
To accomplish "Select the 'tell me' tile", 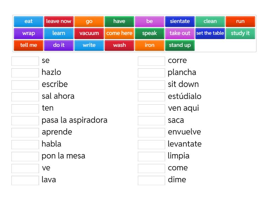I will (x=29, y=45).
